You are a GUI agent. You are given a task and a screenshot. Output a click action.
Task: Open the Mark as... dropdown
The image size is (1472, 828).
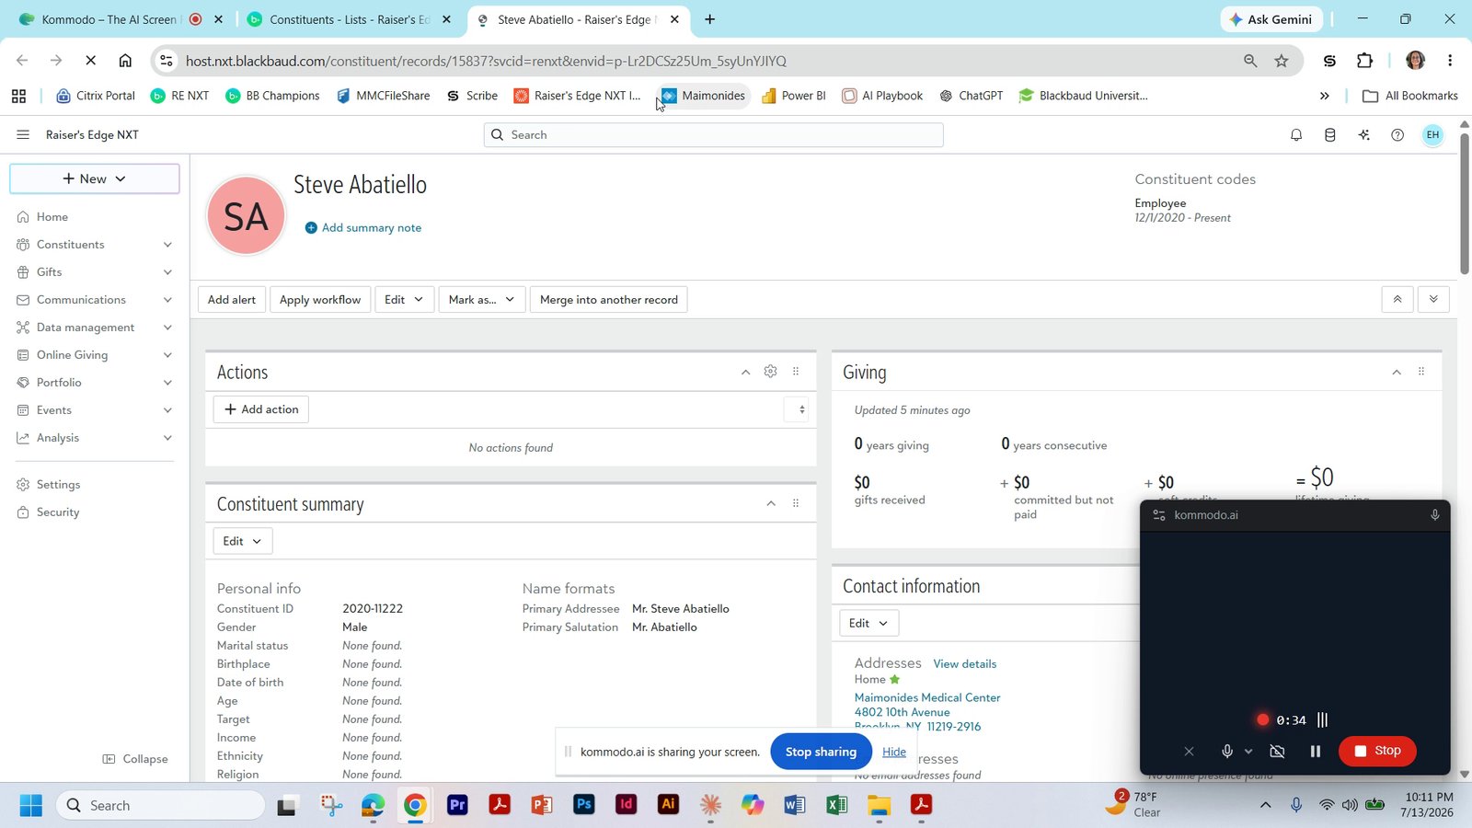click(482, 300)
